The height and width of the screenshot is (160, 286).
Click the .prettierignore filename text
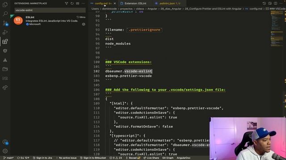click(x=144, y=30)
